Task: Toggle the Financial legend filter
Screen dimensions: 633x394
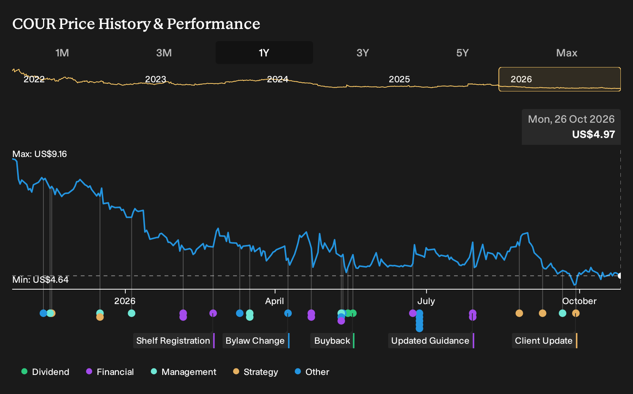Action: 110,372
